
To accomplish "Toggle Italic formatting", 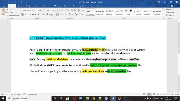I will (x=26, y=15).
